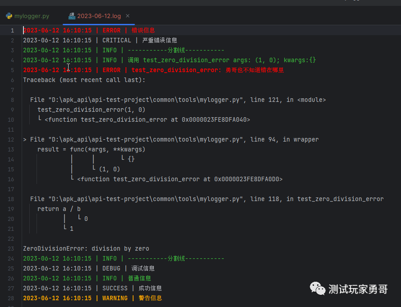Click the value 1 on line 21
401x307 pixels.
(x=72, y=229)
